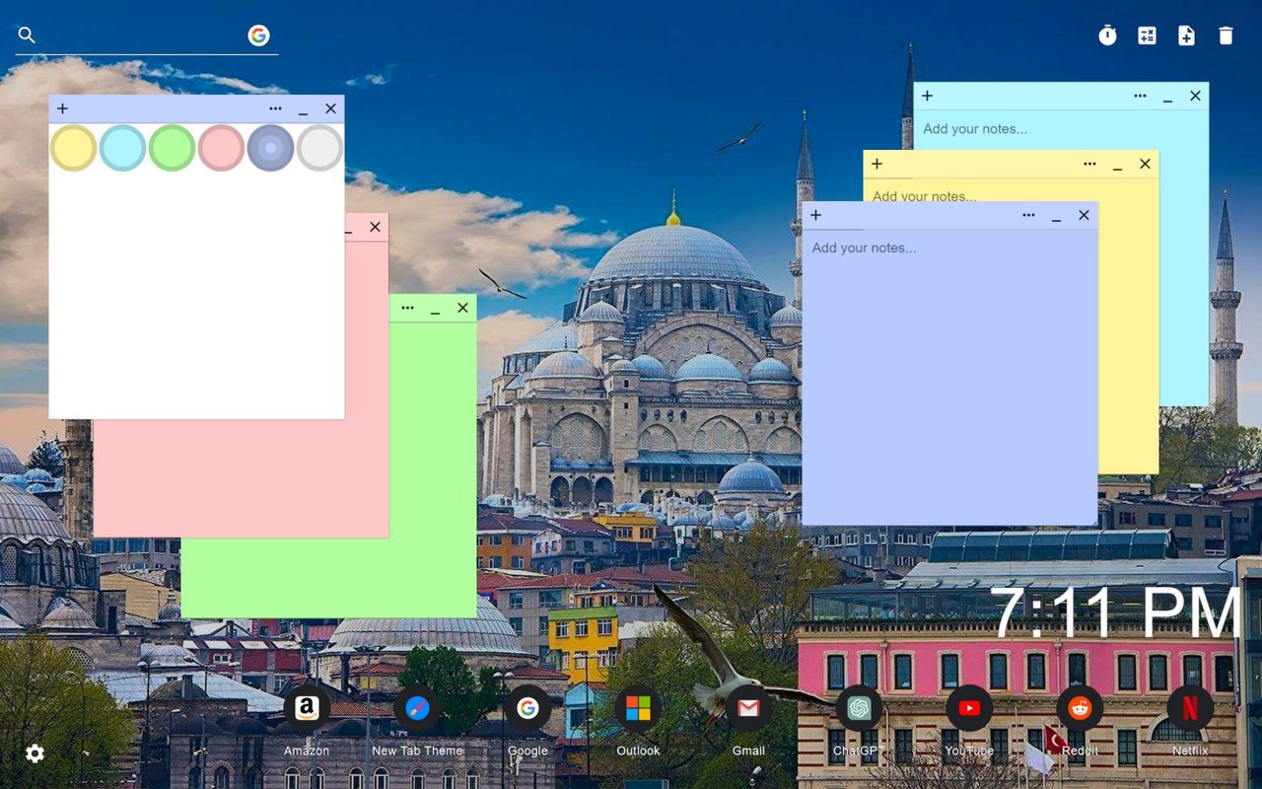
Task: Pick the yellow color swatch
Action: (x=73, y=148)
